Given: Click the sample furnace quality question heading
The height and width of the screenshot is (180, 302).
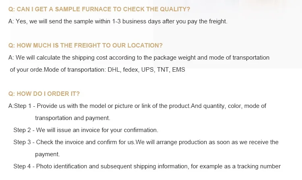Looking at the screenshot, I should coord(99,9).
